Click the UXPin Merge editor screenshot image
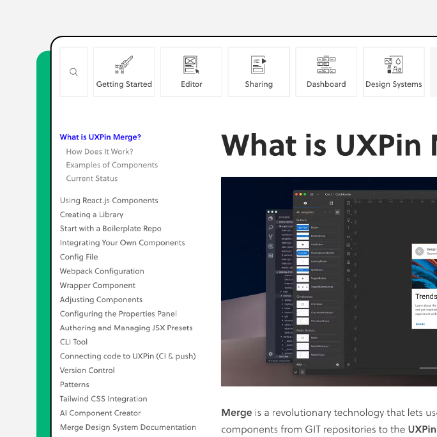 [x=329, y=282]
